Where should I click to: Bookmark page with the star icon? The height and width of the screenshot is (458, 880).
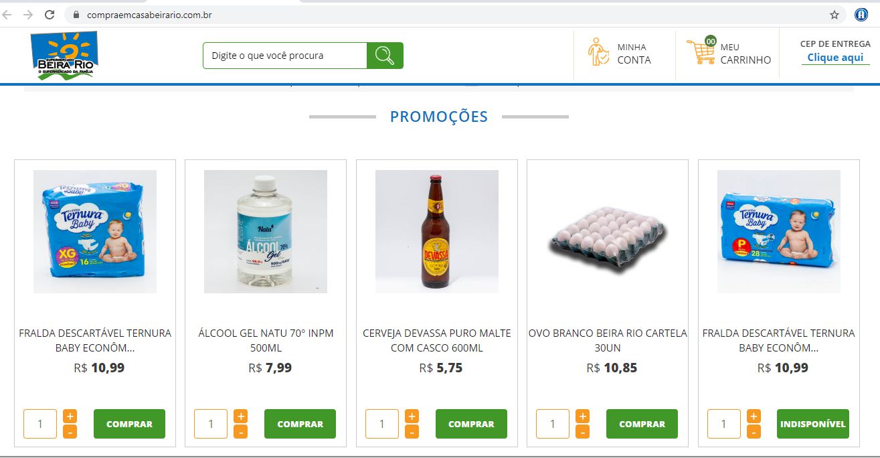[x=834, y=15]
